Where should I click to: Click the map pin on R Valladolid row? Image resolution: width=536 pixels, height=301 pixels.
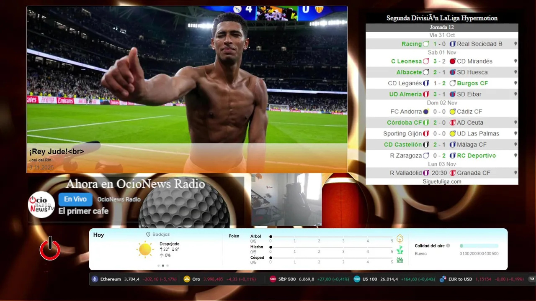pyautogui.click(x=515, y=173)
